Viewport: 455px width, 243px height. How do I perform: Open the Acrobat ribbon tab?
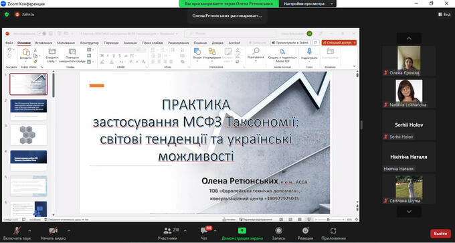coord(234,43)
